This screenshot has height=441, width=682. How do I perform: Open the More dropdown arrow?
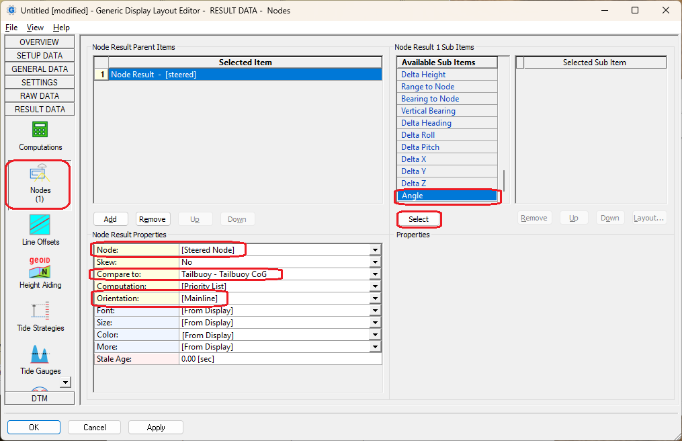coord(375,347)
